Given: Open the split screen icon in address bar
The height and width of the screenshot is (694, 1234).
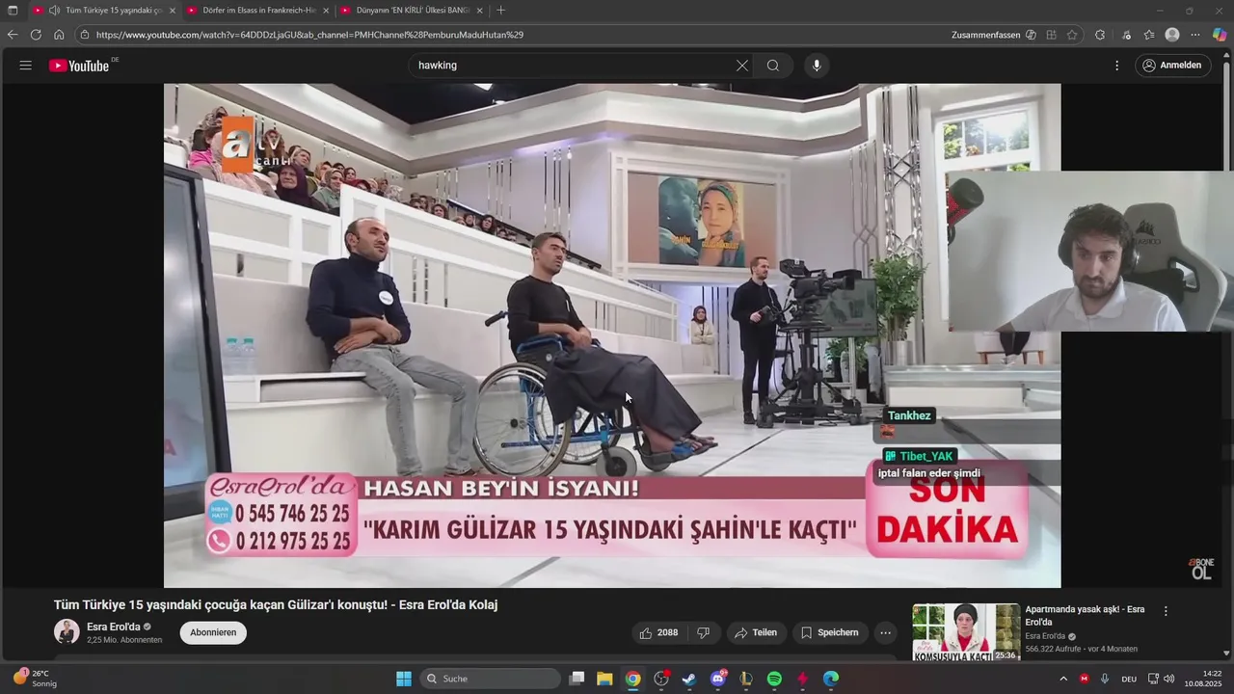Looking at the screenshot, I should tap(1052, 35).
